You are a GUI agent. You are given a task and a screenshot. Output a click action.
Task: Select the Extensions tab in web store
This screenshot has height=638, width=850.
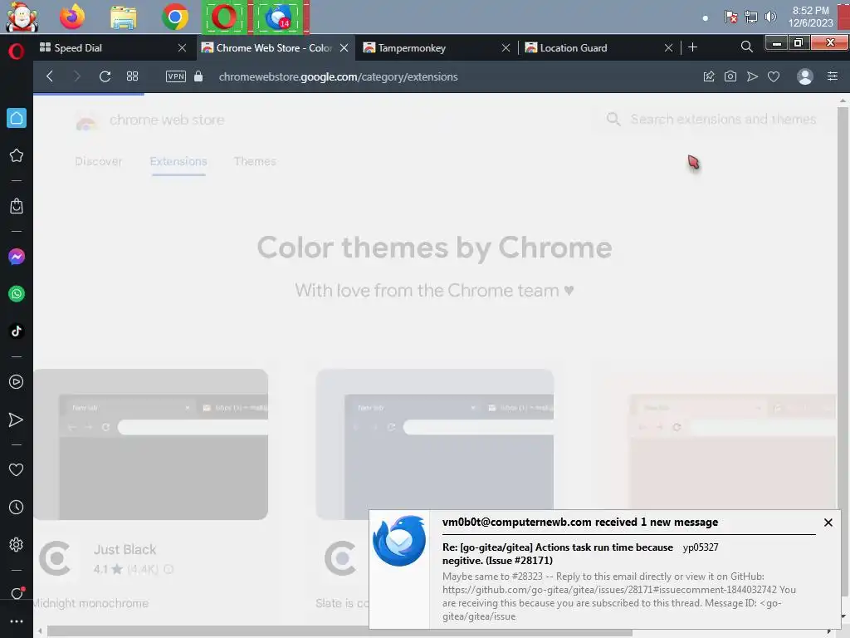178,161
